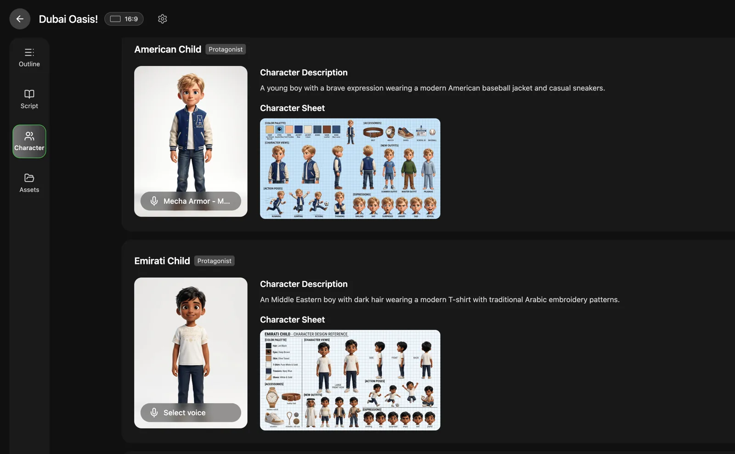Open the Assets folder section
Screen dimensions: 735x454
pyautogui.click(x=29, y=183)
